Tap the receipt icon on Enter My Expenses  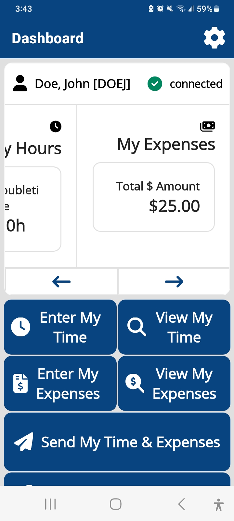pos(20,383)
